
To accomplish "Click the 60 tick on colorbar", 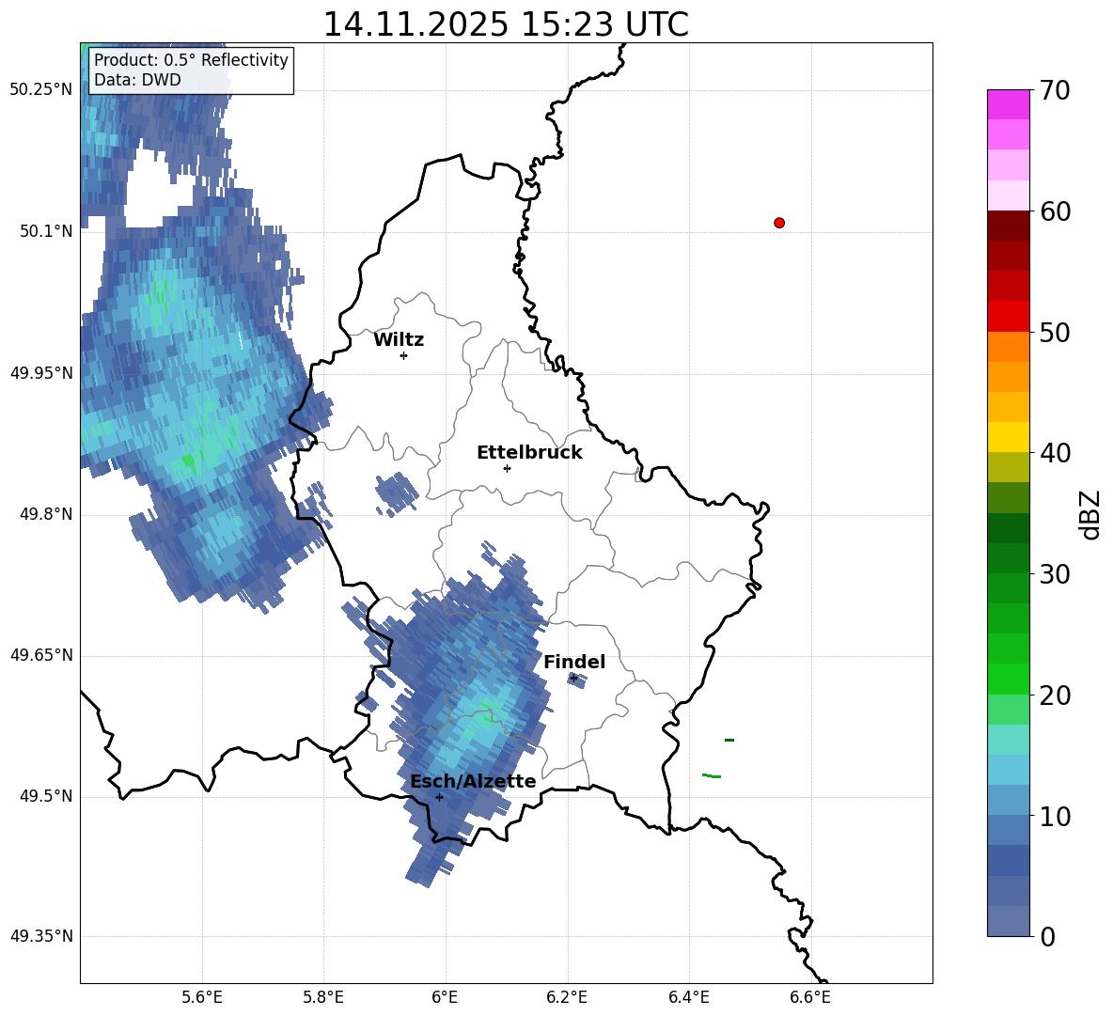I will click(x=1055, y=211).
